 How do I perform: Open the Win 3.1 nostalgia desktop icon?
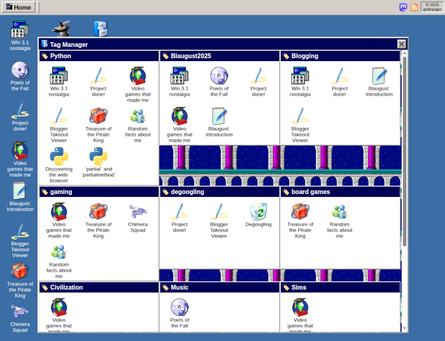(20, 36)
